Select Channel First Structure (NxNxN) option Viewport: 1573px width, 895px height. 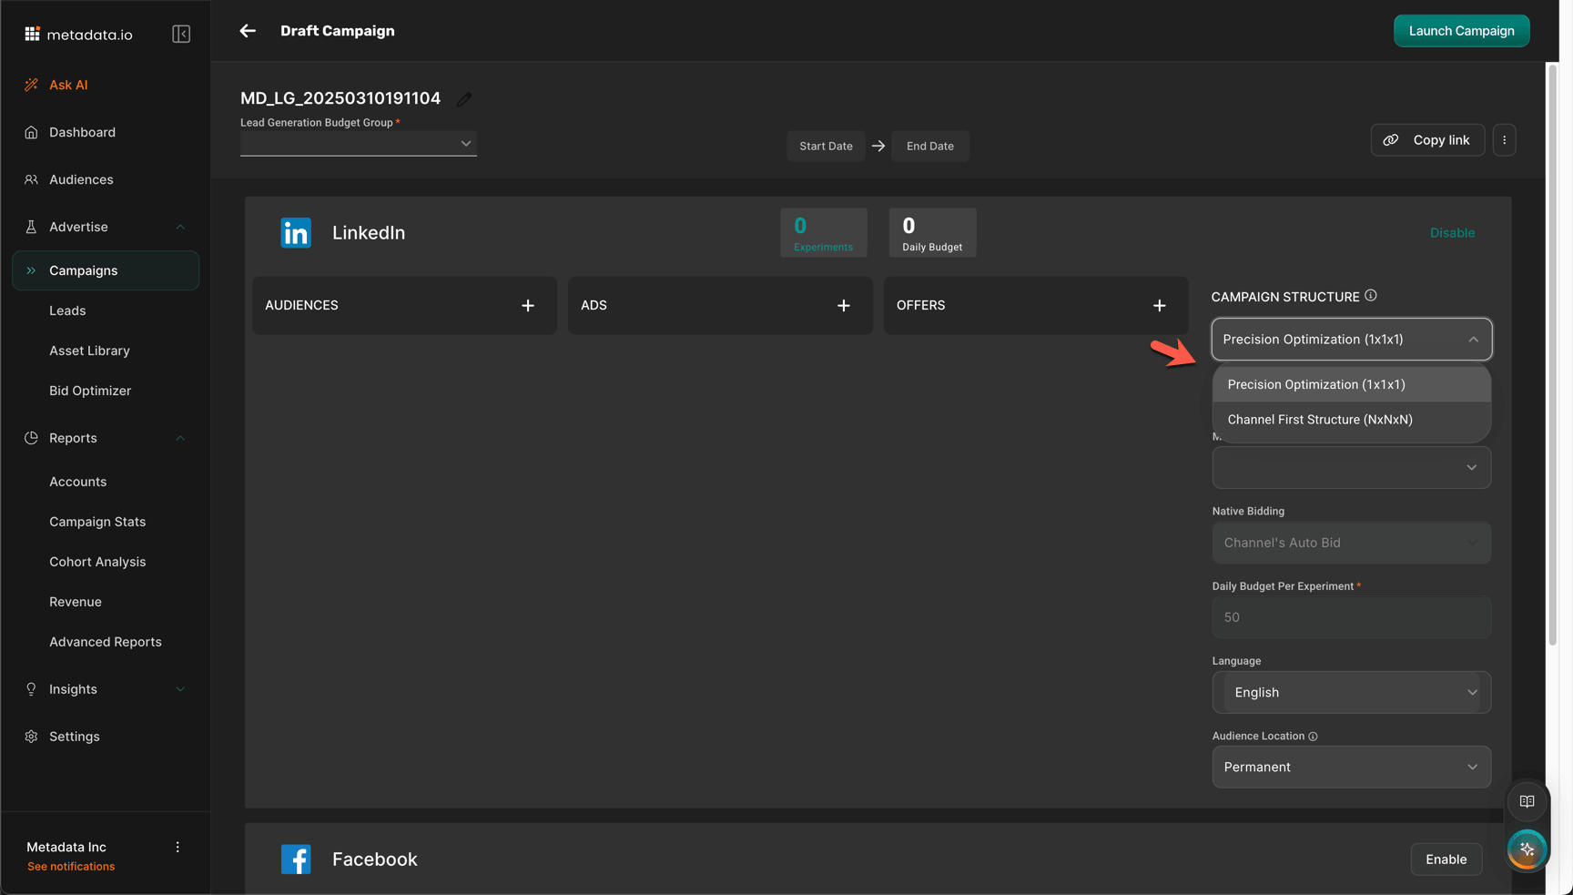pyautogui.click(x=1319, y=419)
